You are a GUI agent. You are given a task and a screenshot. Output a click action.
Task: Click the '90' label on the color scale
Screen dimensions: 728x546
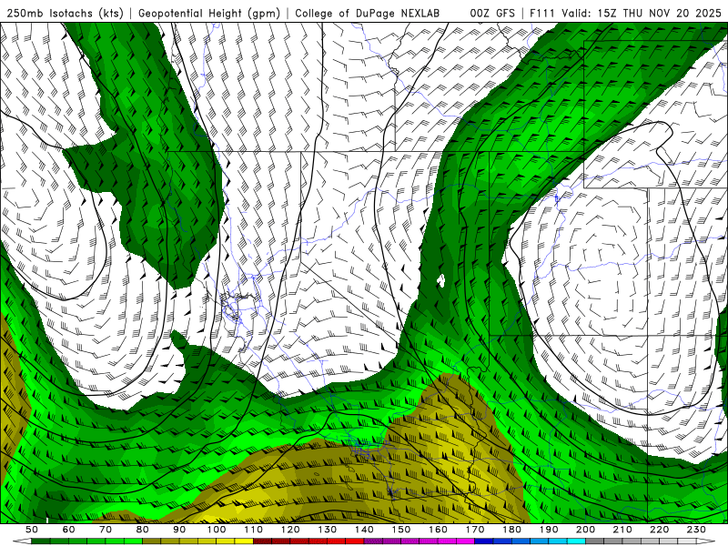[x=179, y=530]
